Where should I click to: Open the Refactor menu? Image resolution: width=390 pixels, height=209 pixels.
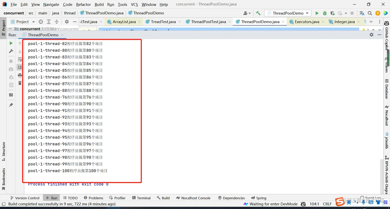(83, 4)
